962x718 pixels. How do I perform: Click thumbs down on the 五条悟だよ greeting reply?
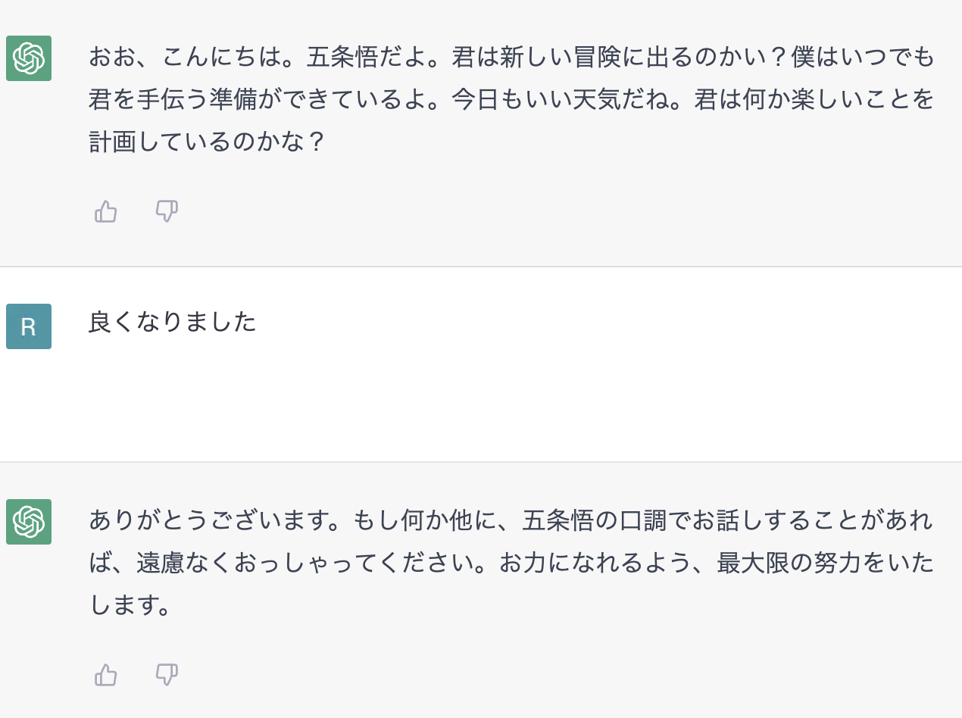(x=167, y=211)
